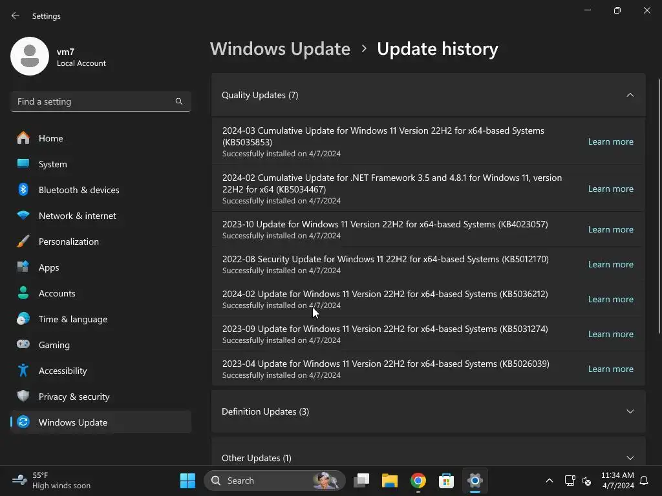Click the Privacy shield icon
Screen dimensions: 662x496
click(23, 396)
